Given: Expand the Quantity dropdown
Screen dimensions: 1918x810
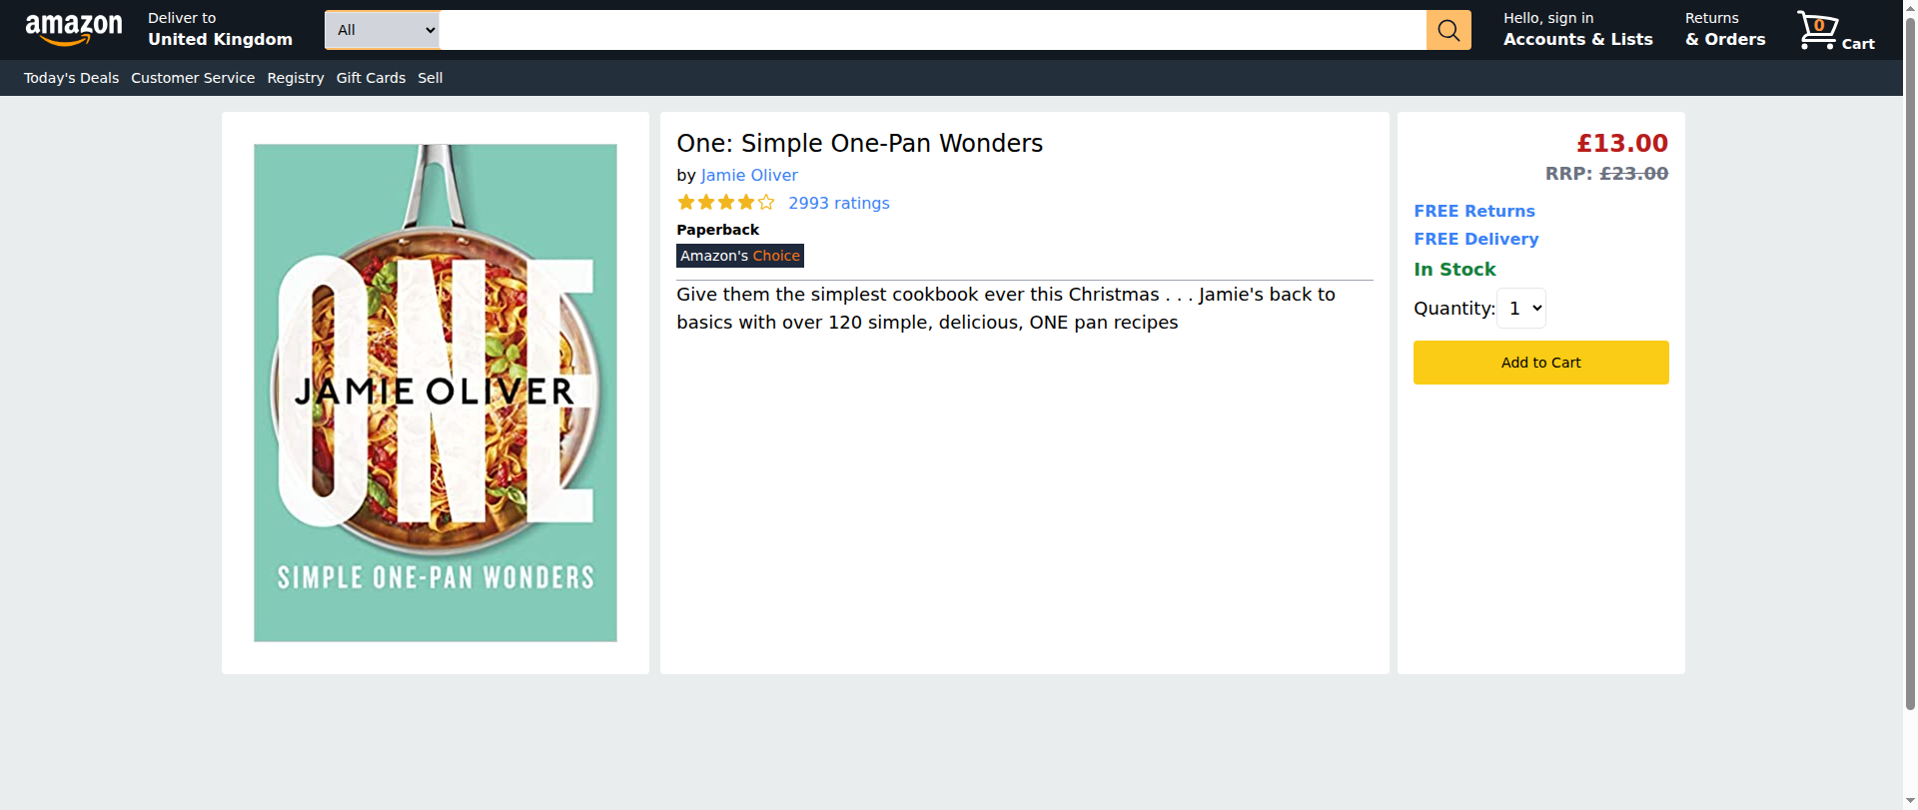Looking at the screenshot, I should click(1521, 309).
